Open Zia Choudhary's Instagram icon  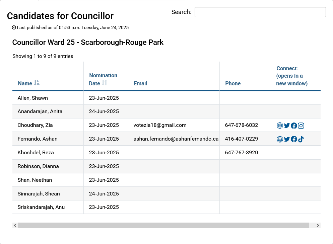click(x=301, y=126)
